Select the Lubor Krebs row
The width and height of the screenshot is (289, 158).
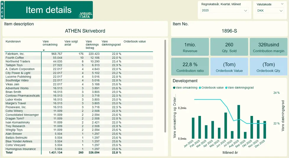(x=79, y=100)
